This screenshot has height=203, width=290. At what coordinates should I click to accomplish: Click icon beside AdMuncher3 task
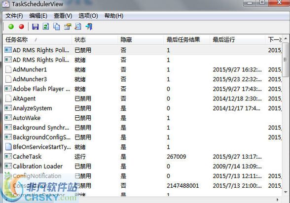coord(8,79)
